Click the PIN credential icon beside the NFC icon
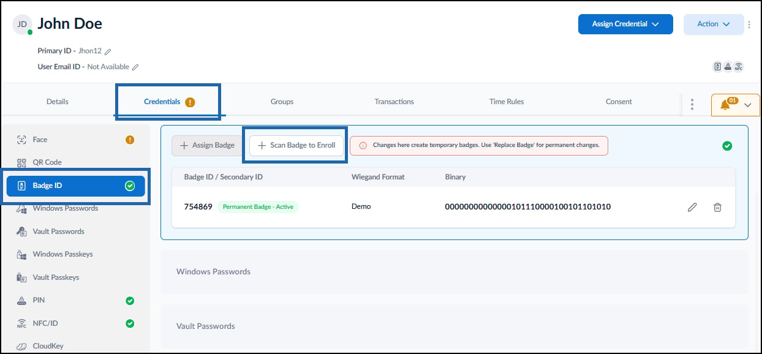Viewport: 762px width, 354px height. coord(728,67)
